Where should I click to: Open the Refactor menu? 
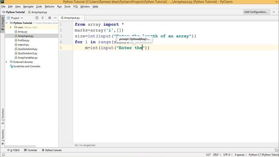pyautogui.click(x=49, y=7)
